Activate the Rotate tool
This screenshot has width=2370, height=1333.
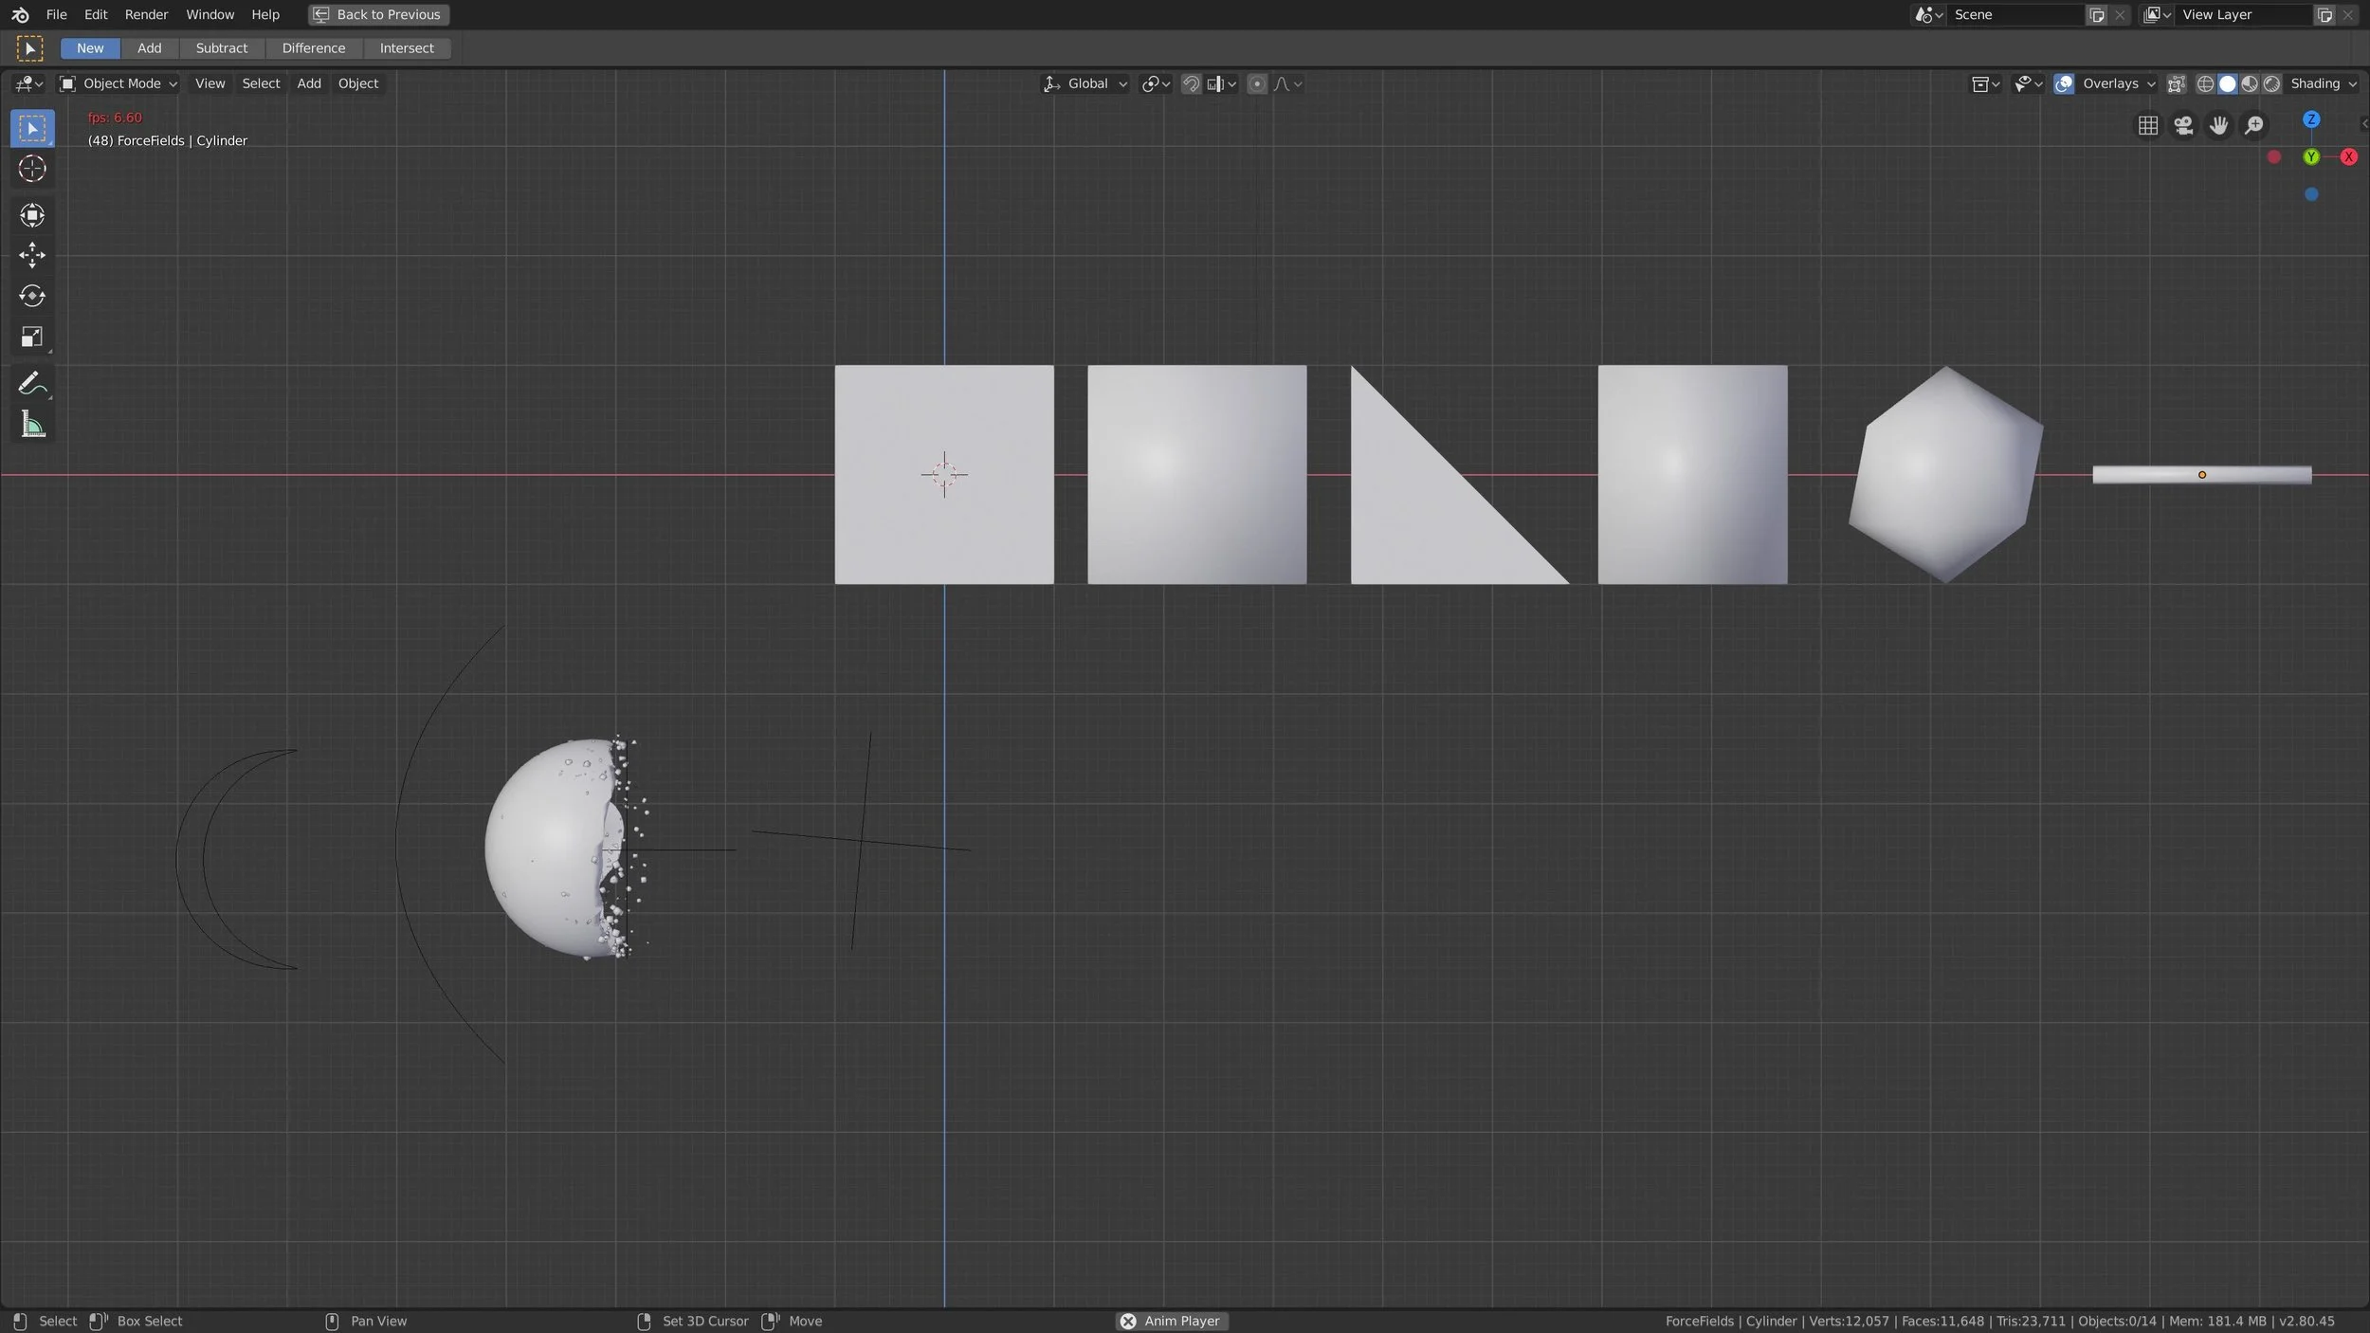point(32,296)
